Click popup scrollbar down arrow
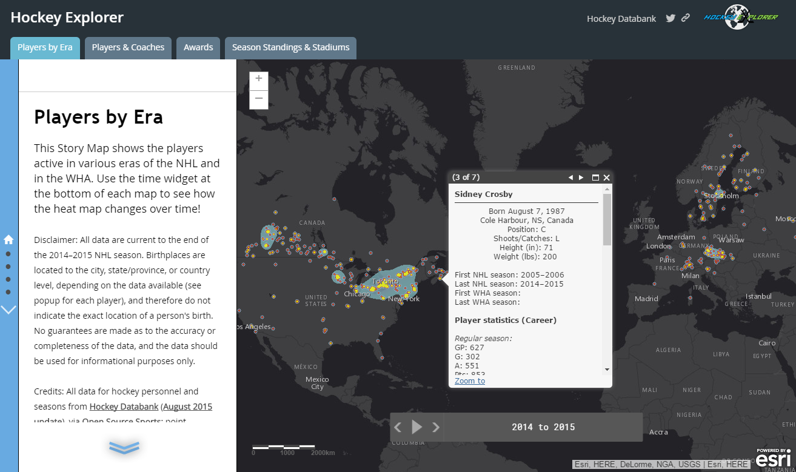The width and height of the screenshot is (796, 472). [607, 369]
